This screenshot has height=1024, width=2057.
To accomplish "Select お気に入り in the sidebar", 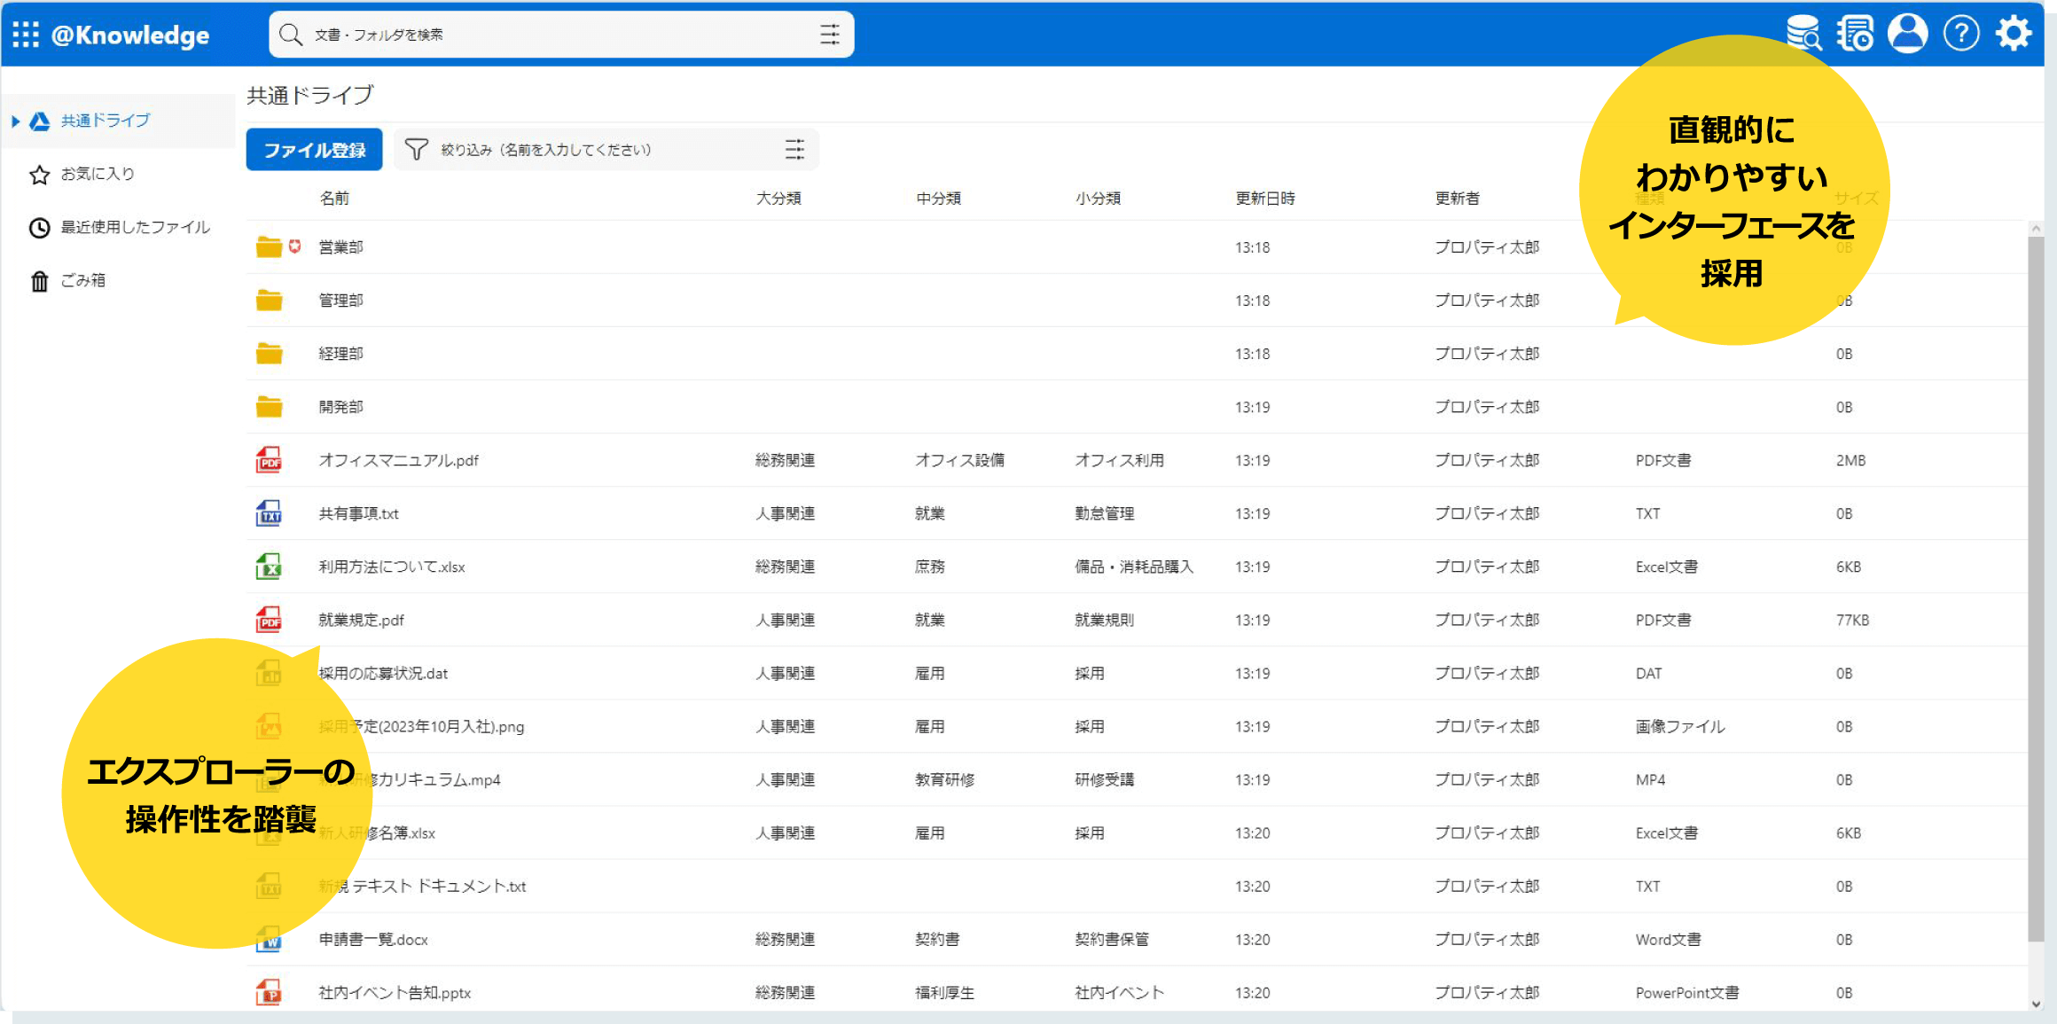I will coord(98,174).
